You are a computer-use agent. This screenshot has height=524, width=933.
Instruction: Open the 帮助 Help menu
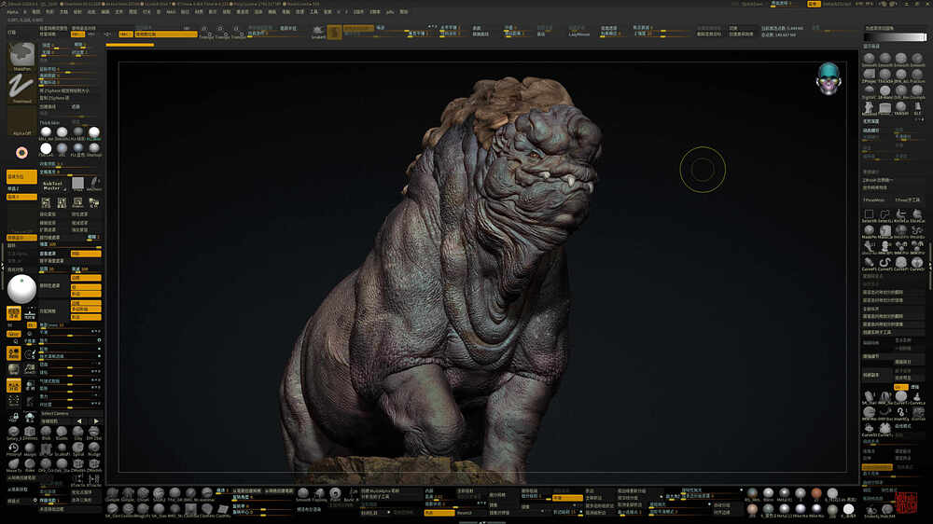pyautogui.click(x=403, y=12)
